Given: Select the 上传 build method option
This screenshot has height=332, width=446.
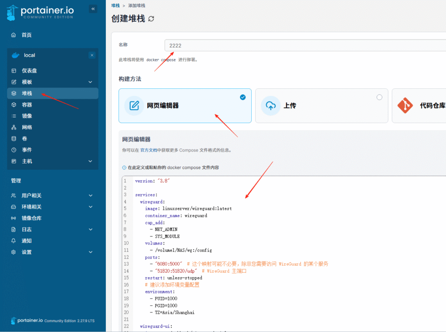Looking at the screenshot, I should point(321,106).
